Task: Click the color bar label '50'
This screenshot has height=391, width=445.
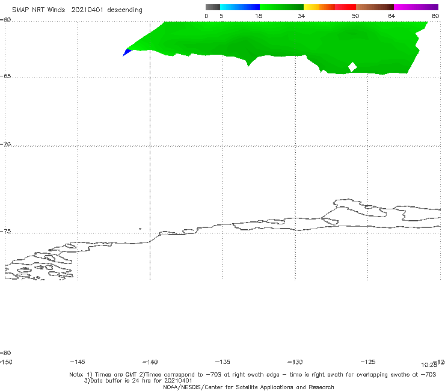Action: (x=355, y=16)
